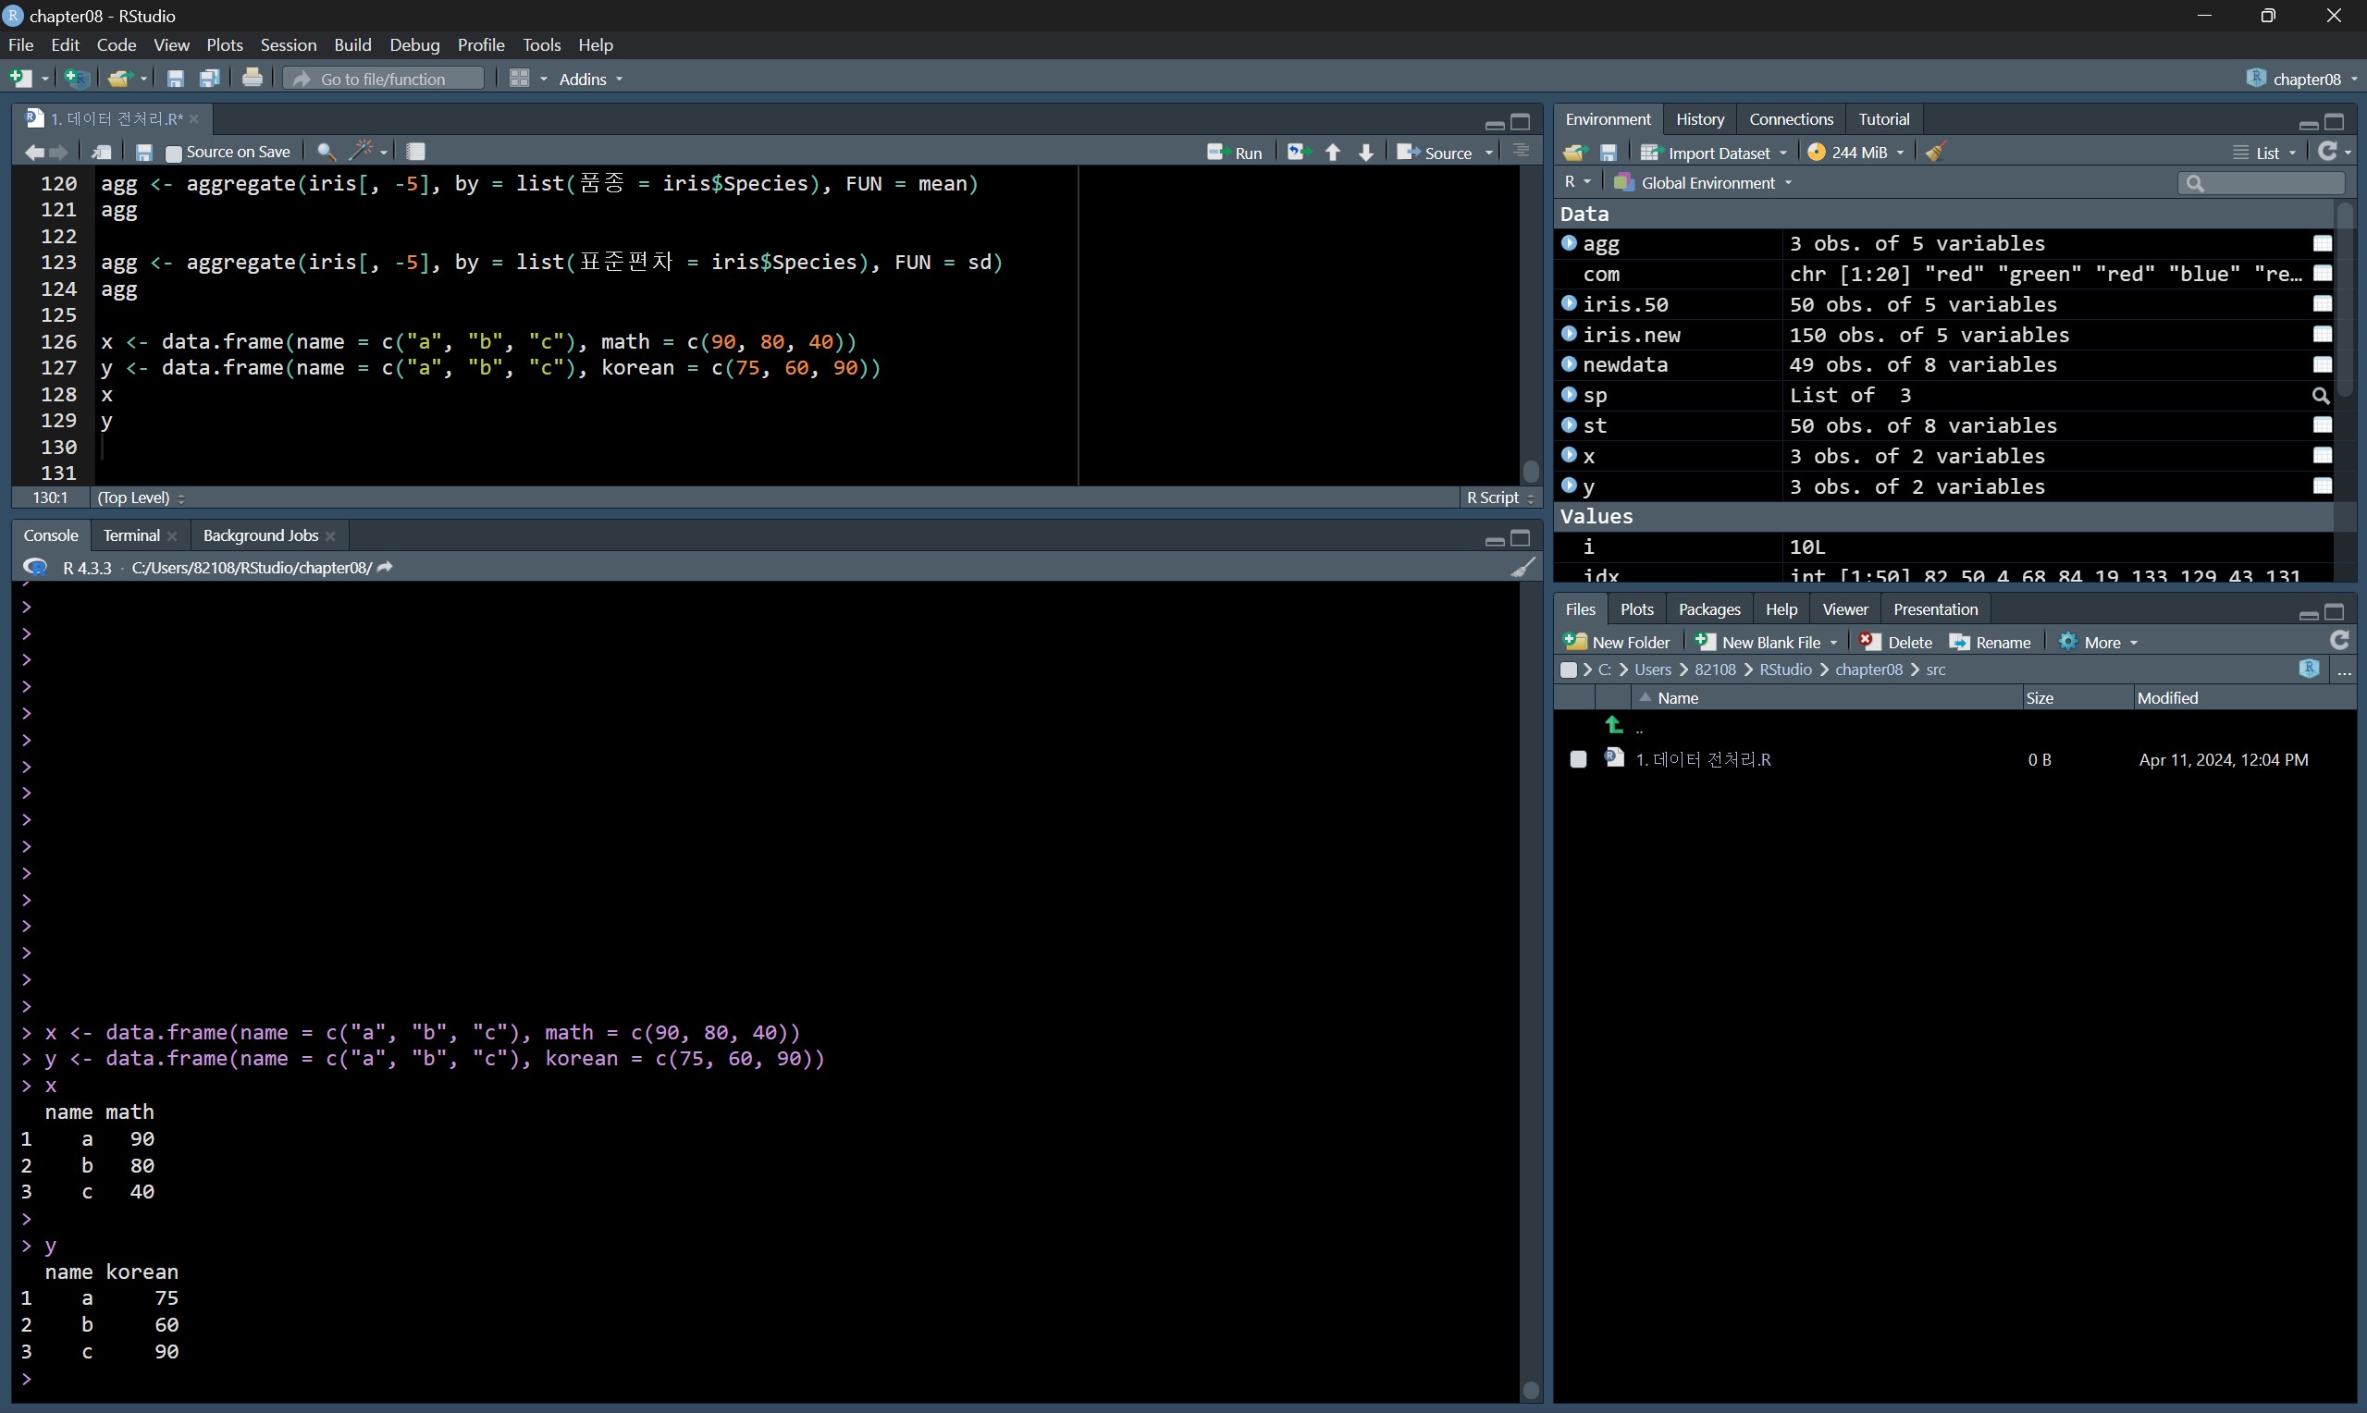
Task: Enable the Source on Save checkbox
Action: click(x=173, y=153)
